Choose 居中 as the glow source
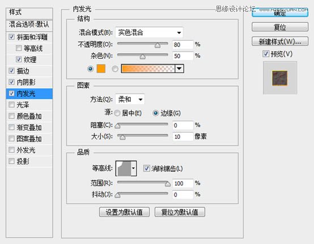 pos(117,113)
